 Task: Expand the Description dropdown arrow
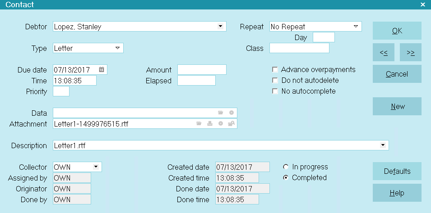pos(383,145)
